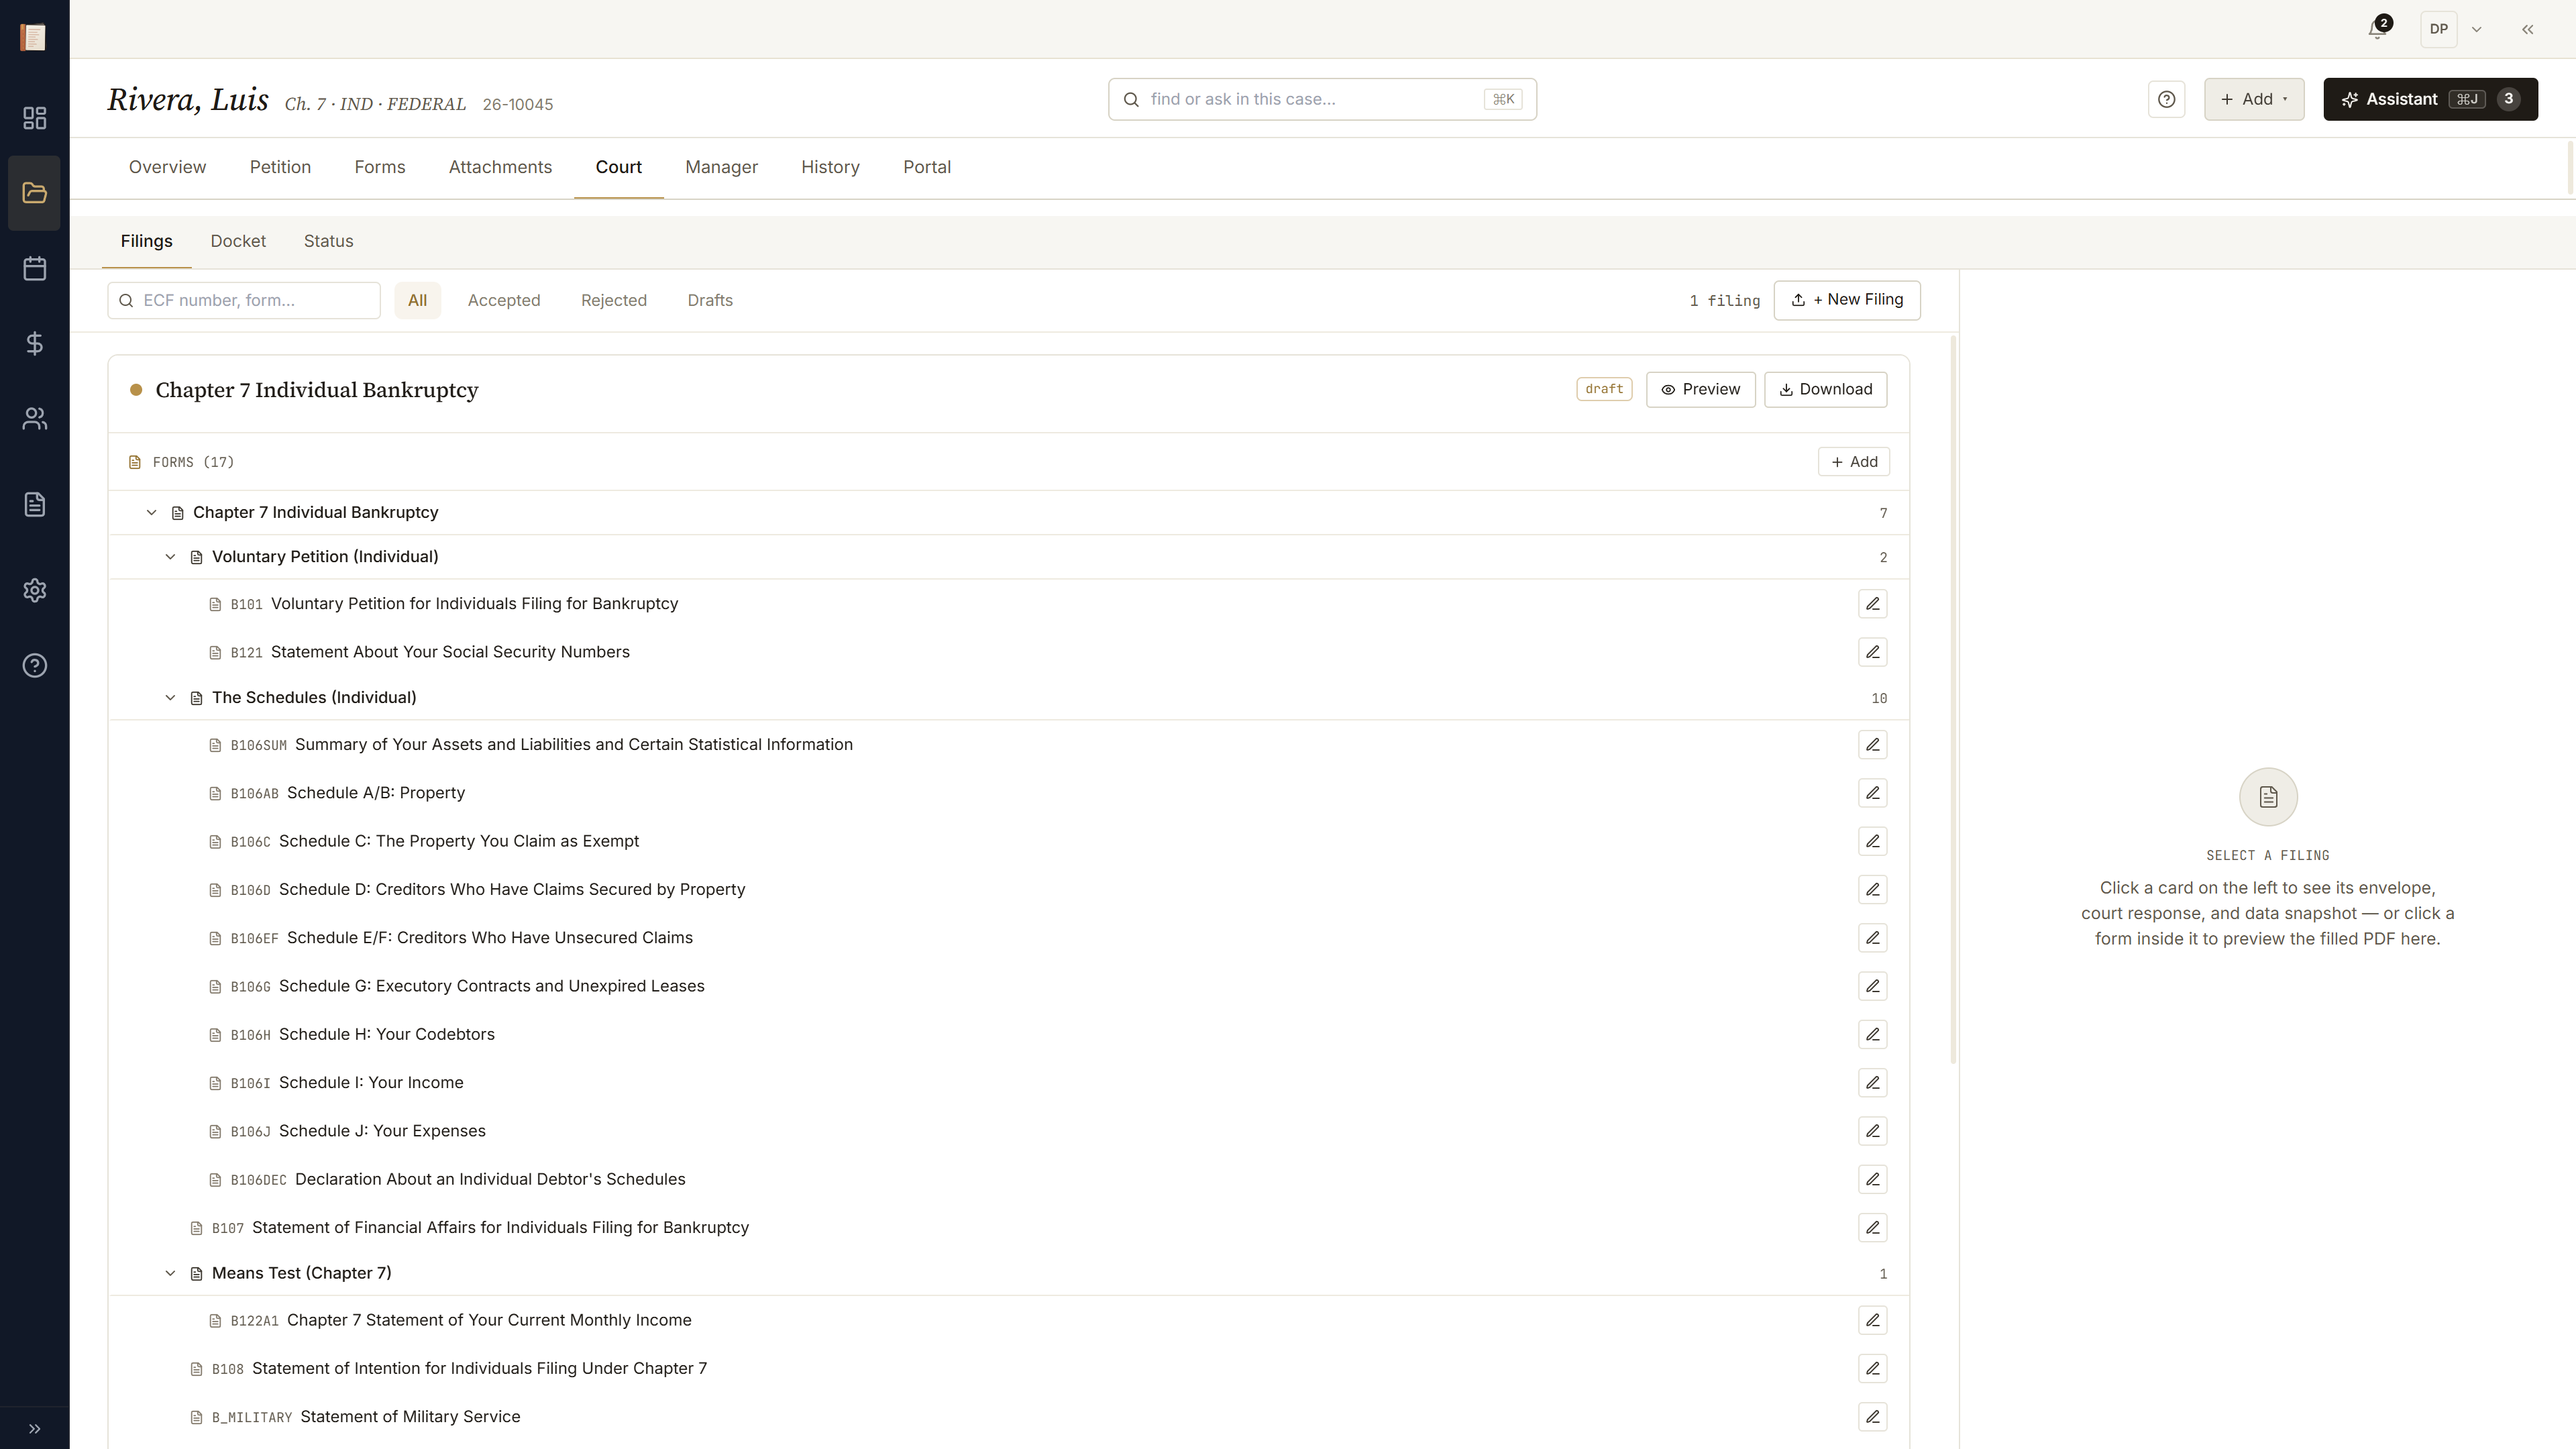2576x1449 pixels.
Task: Open the settings gear in sidebar
Action: [34, 590]
